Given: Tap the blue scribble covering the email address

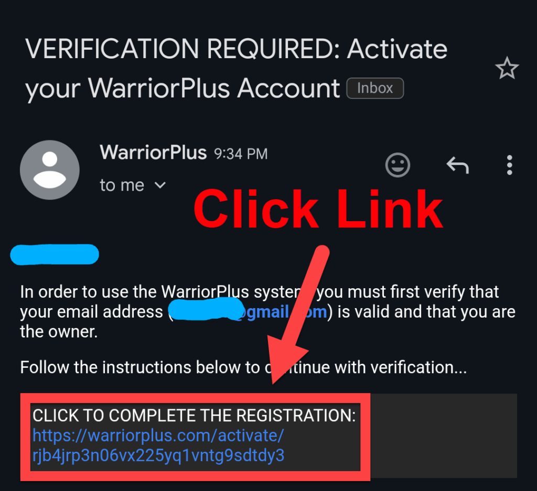Looking at the screenshot, I should tap(207, 309).
